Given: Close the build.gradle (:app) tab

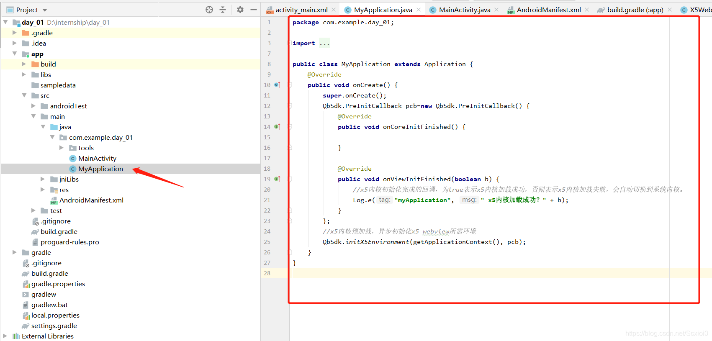Looking at the screenshot, I should click(670, 10).
